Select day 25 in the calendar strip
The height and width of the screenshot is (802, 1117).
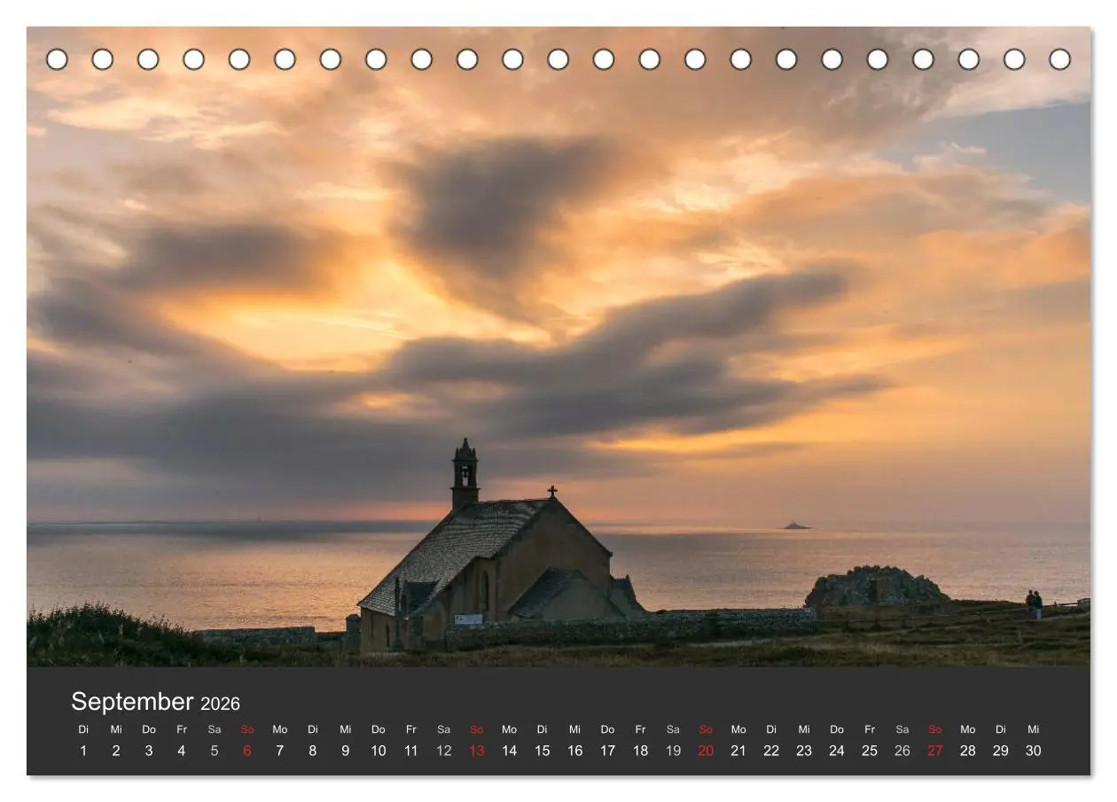pyautogui.click(x=870, y=751)
